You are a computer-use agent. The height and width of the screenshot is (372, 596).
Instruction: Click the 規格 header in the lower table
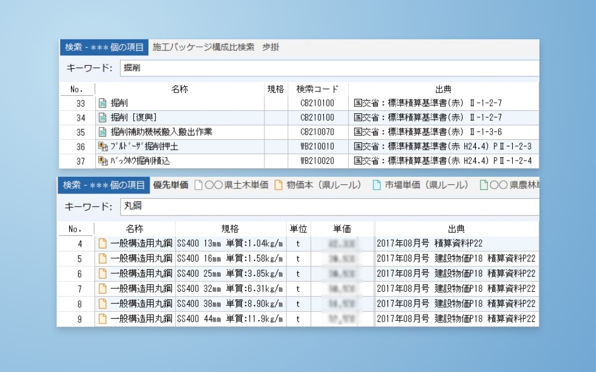(x=230, y=229)
